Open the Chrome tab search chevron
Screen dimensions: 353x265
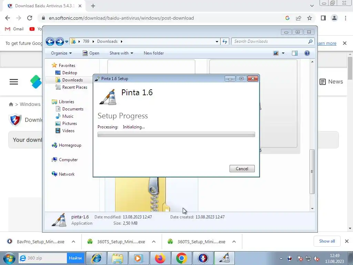tap(312, 6)
